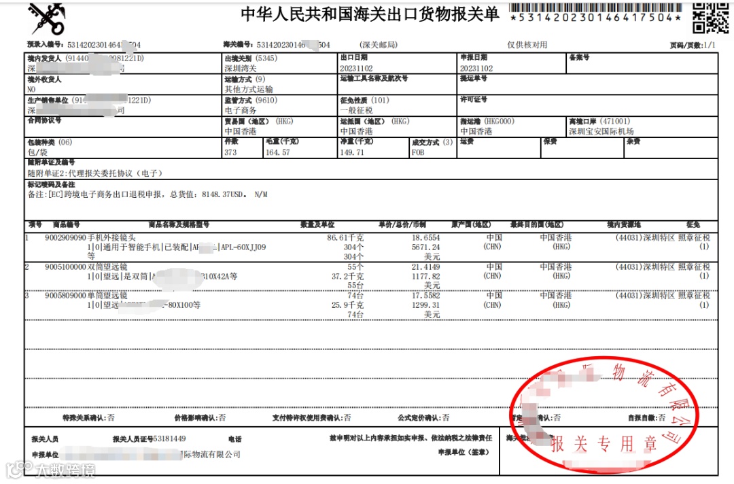Select the transport value 其他方式运输
Screen dimensions: 734x484
(249, 89)
